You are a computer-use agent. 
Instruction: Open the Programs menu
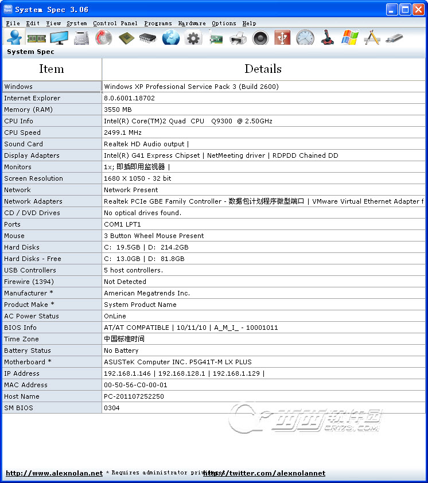click(158, 24)
